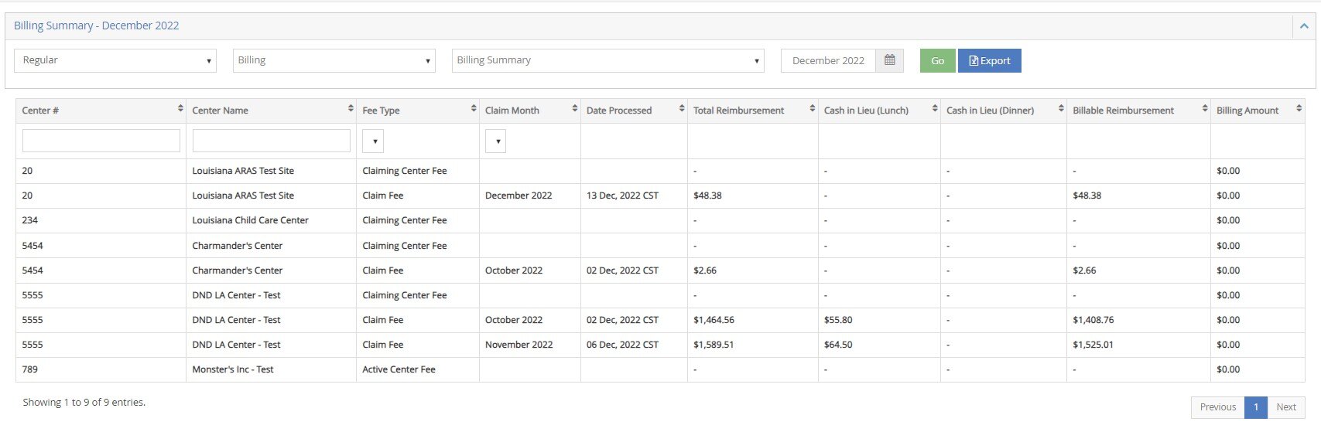Click the green Go button
The width and height of the screenshot is (1321, 432).
point(937,60)
